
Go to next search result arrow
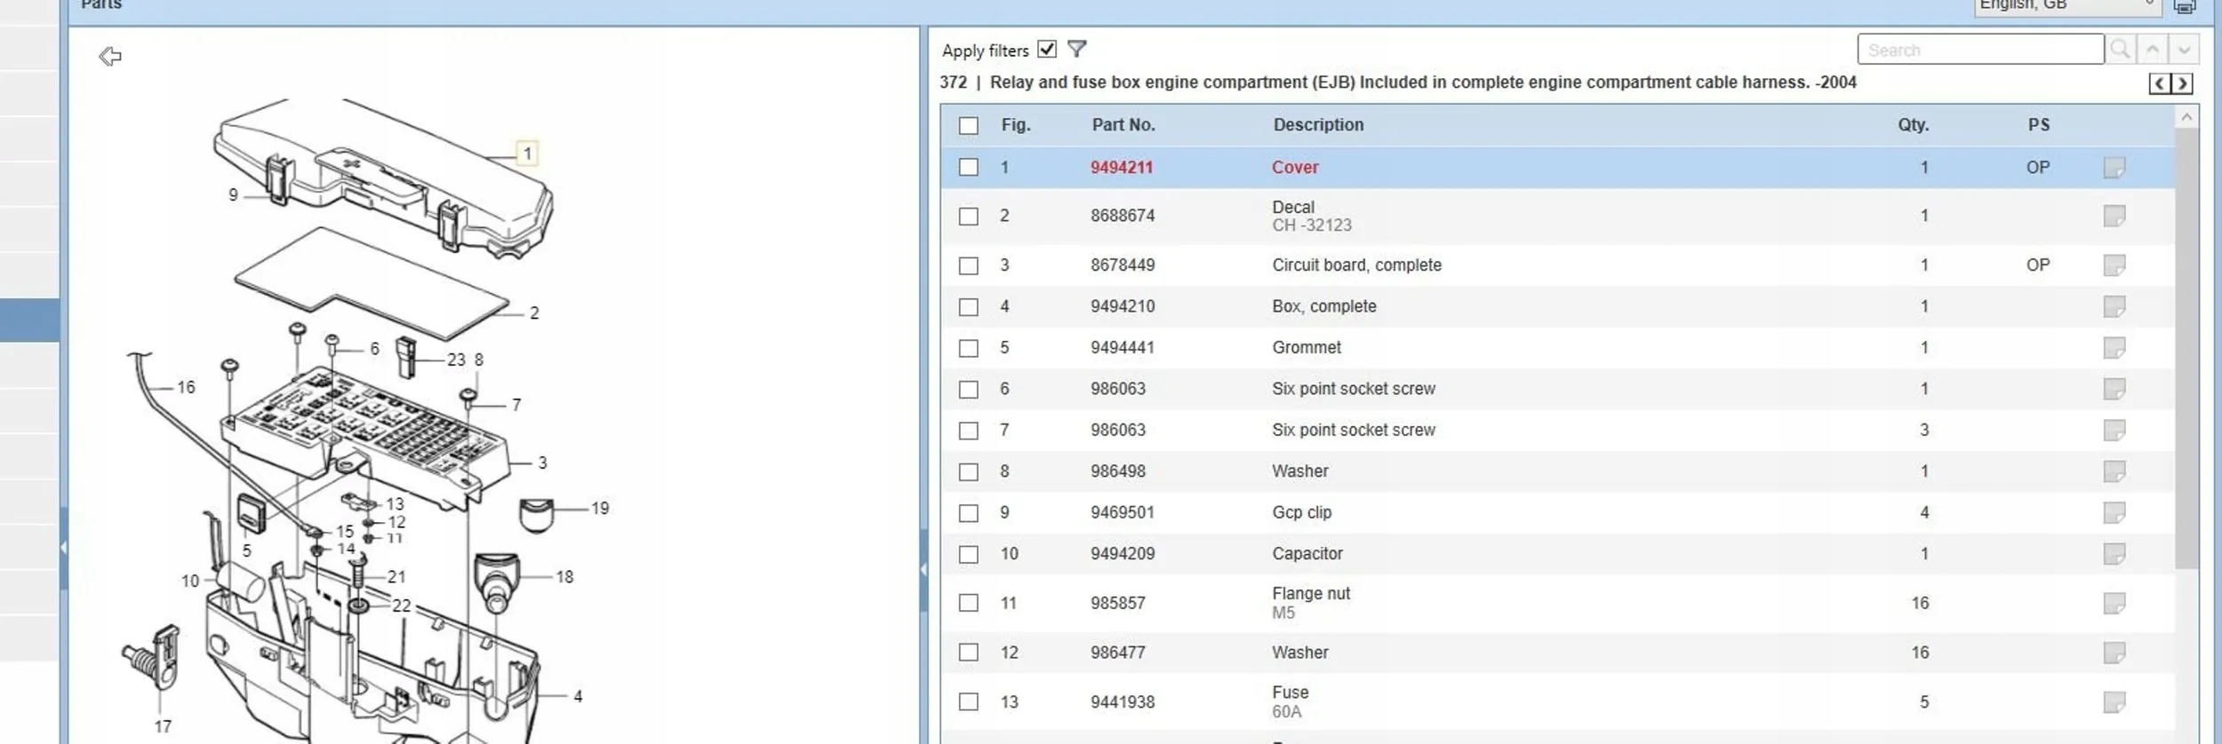pos(2184,50)
